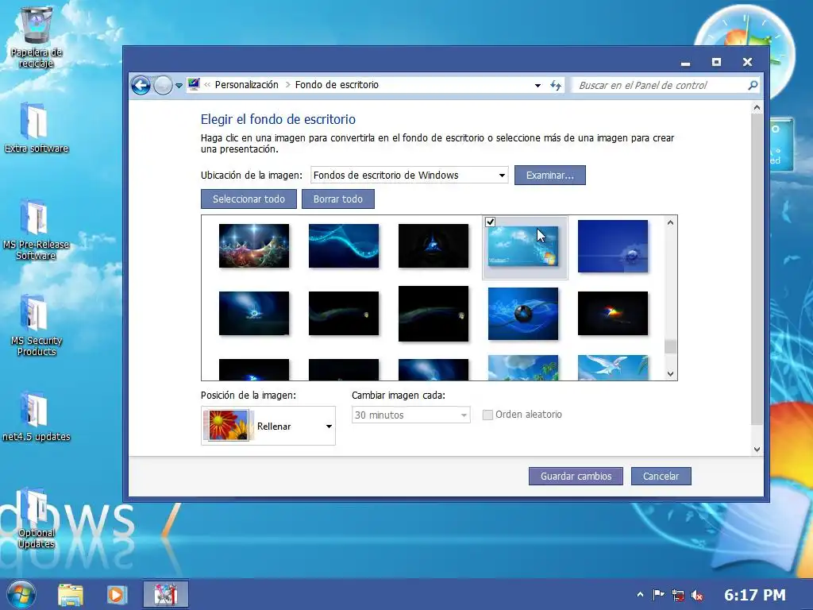The width and height of the screenshot is (813, 610).
Task: Close the Fondo de escritorio window
Action: click(747, 62)
